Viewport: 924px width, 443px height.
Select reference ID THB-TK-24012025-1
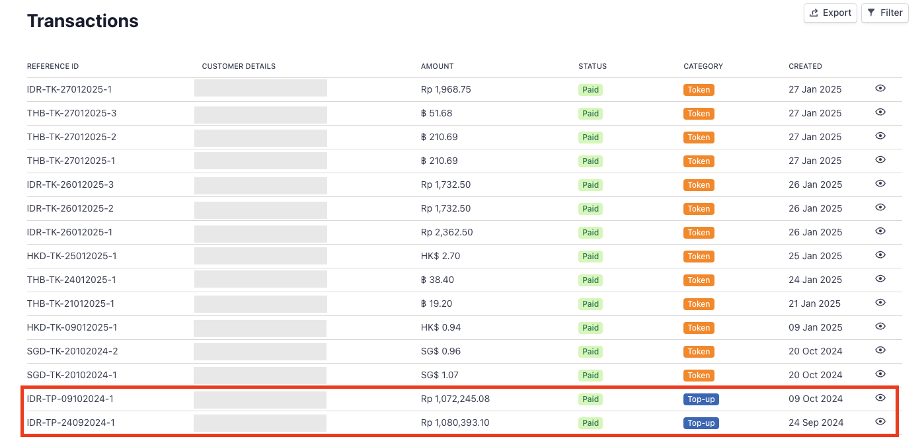(x=71, y=280)
